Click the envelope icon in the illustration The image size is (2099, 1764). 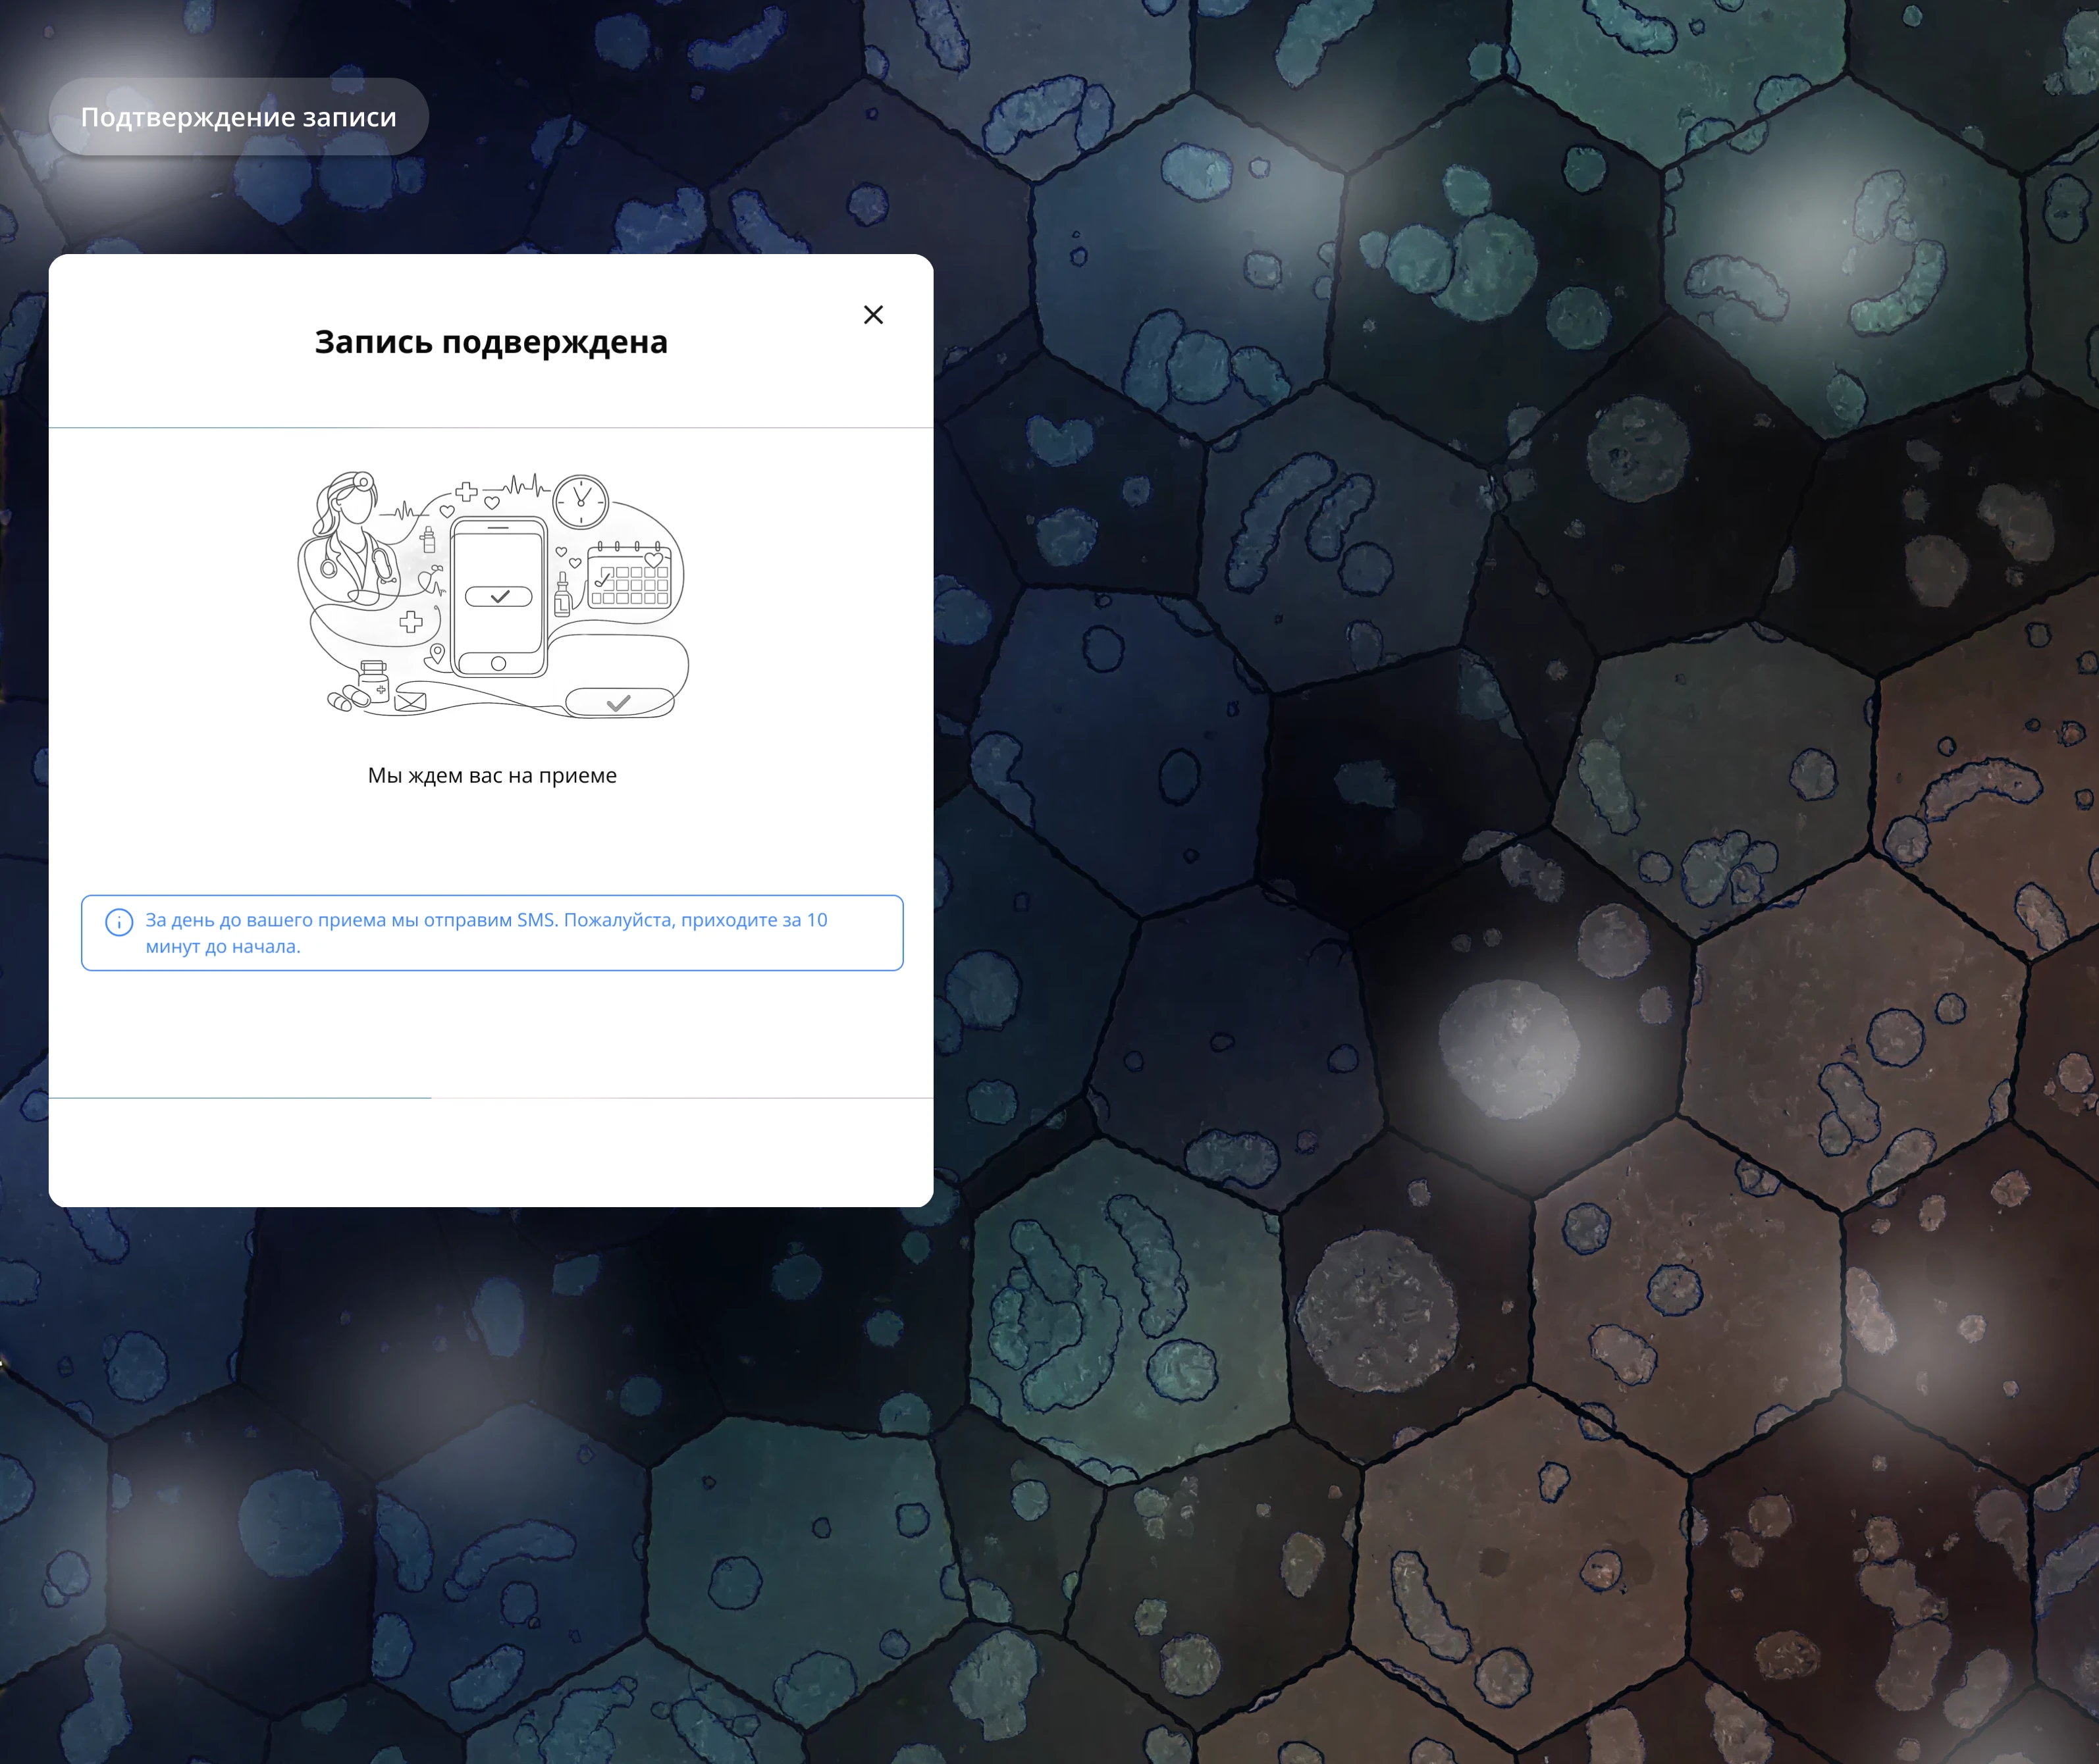410,701
